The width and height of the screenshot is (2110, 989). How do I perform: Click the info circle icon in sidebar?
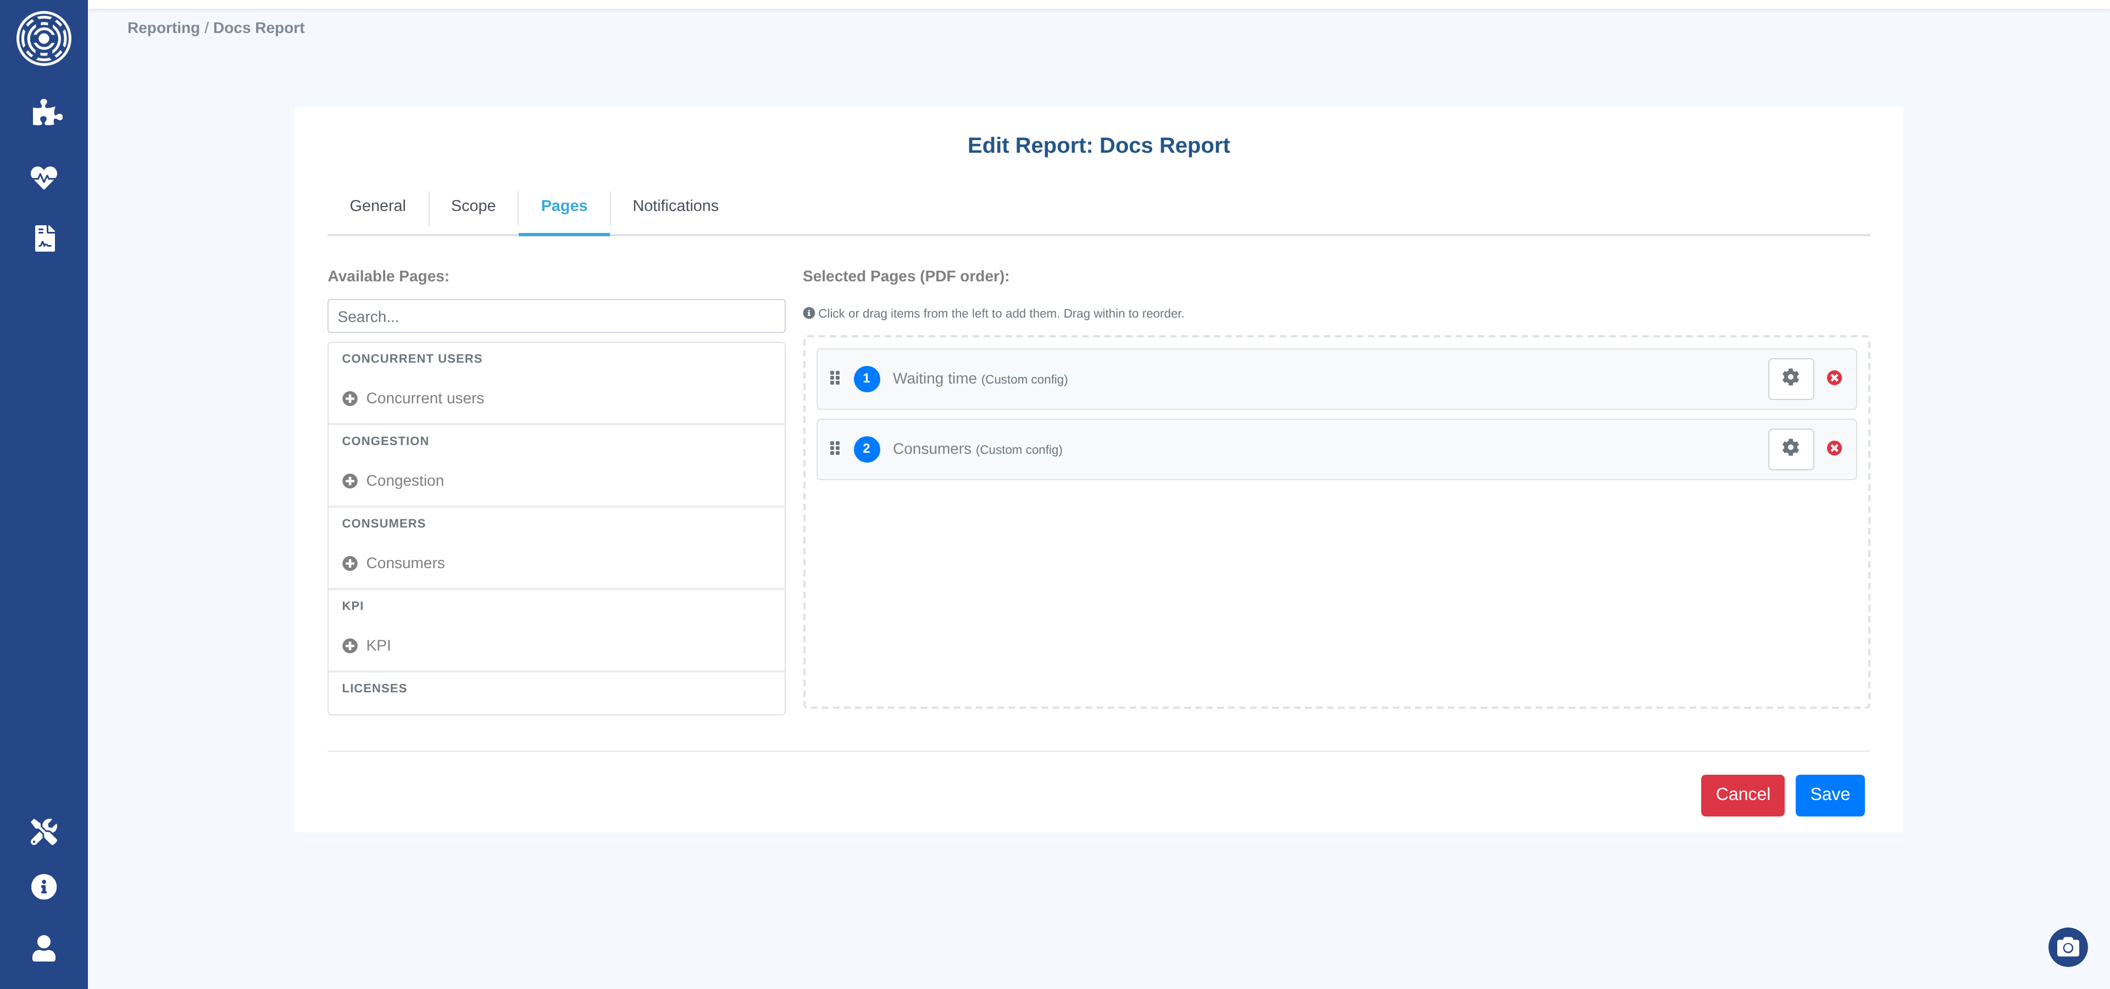pos(44,887)
